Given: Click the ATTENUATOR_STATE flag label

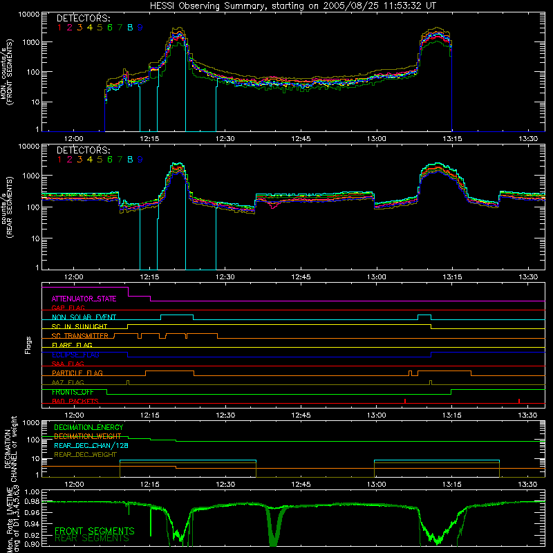Looking at the screenshot, I should tap(84, 299).
